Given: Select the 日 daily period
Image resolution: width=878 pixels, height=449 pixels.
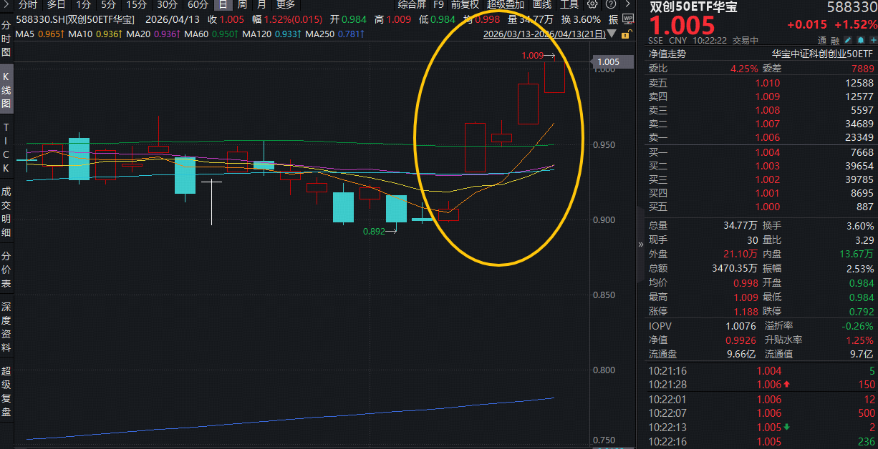Looking at the screenshot, I should [x=224, y=4].
